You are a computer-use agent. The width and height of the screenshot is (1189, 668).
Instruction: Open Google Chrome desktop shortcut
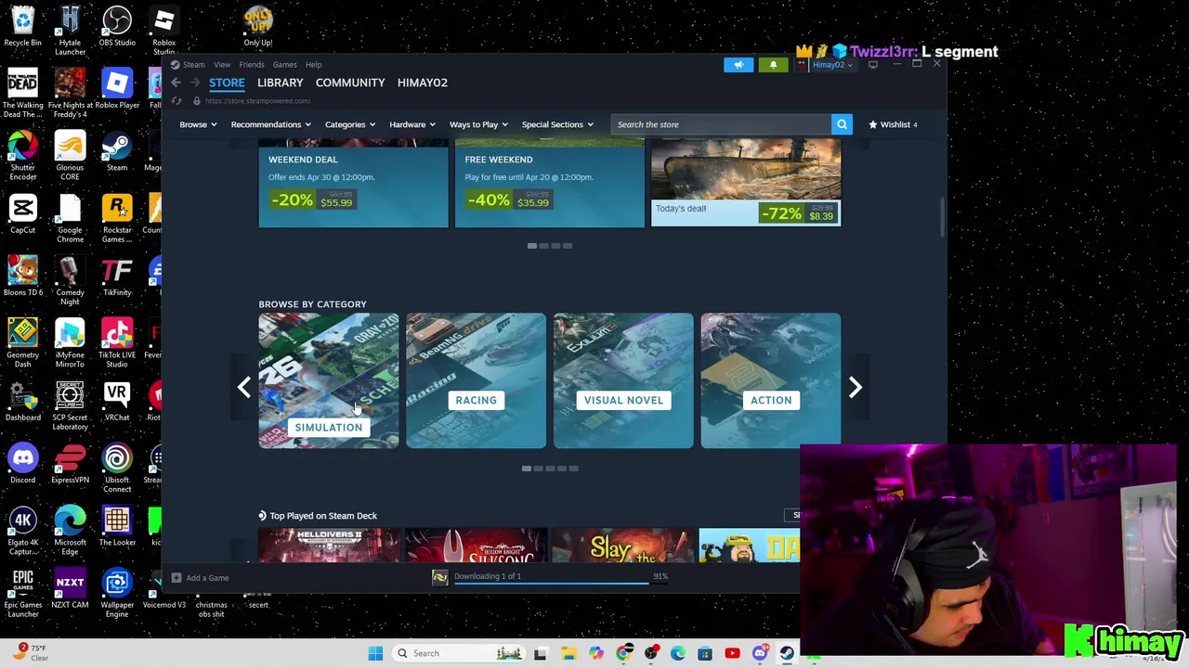(x=70, y=218)
